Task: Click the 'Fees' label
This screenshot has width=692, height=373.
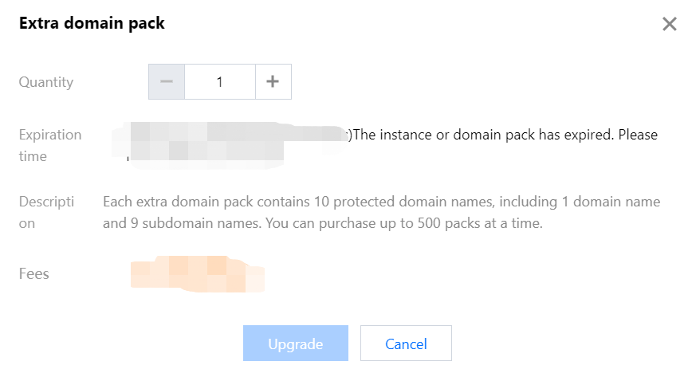Action: tap(34, 274)
